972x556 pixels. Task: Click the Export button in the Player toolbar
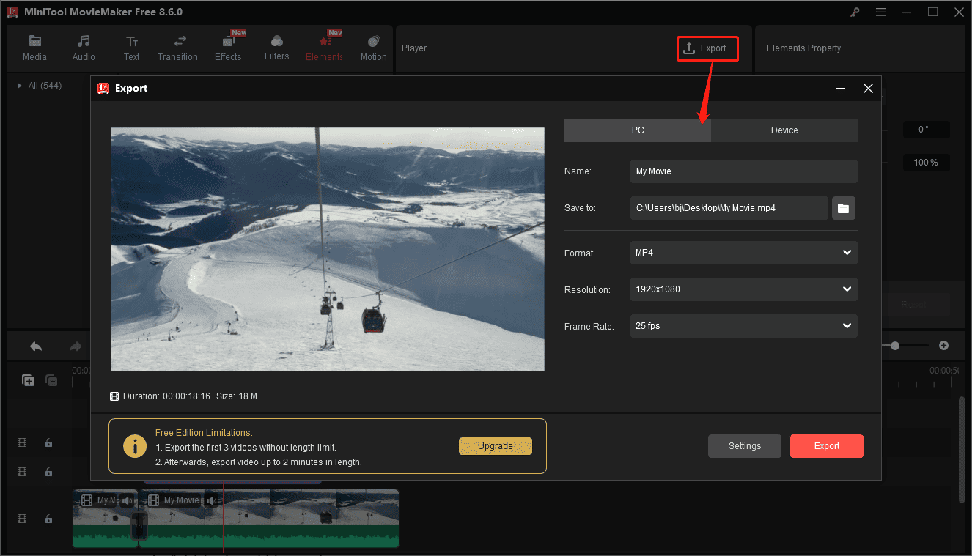[707, 48]
